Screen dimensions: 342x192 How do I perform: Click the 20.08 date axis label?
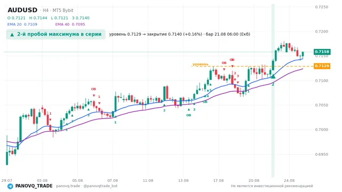[x=254, y=180]
